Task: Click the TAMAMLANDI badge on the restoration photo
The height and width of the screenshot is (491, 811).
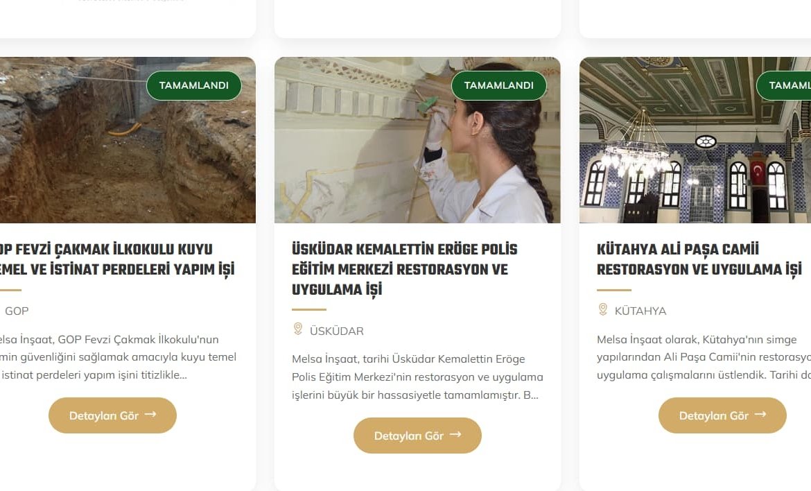Action: tap(498, 85)
